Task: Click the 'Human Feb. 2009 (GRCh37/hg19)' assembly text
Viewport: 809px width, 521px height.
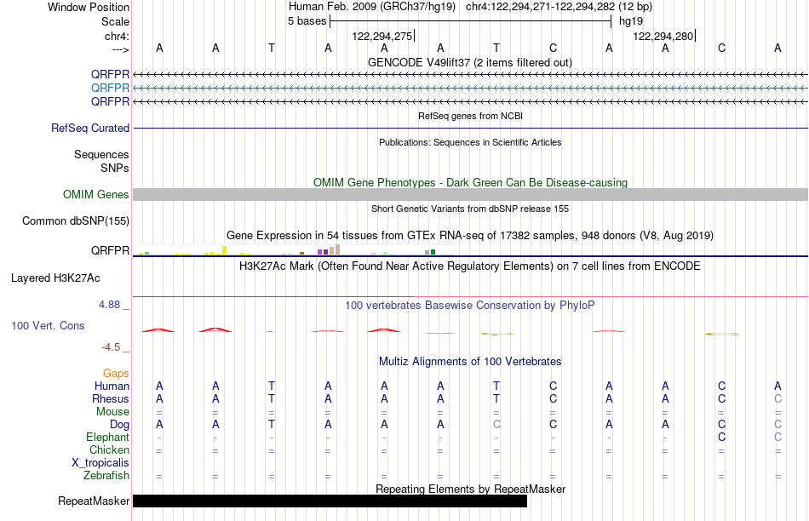Action: (372, 7)
